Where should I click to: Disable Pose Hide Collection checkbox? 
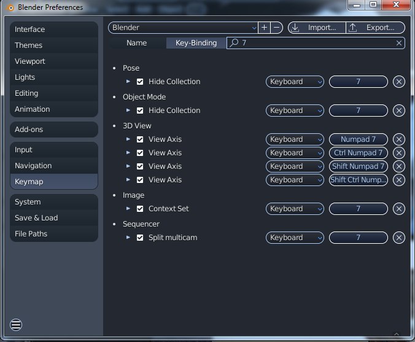[x=140, y=82]
